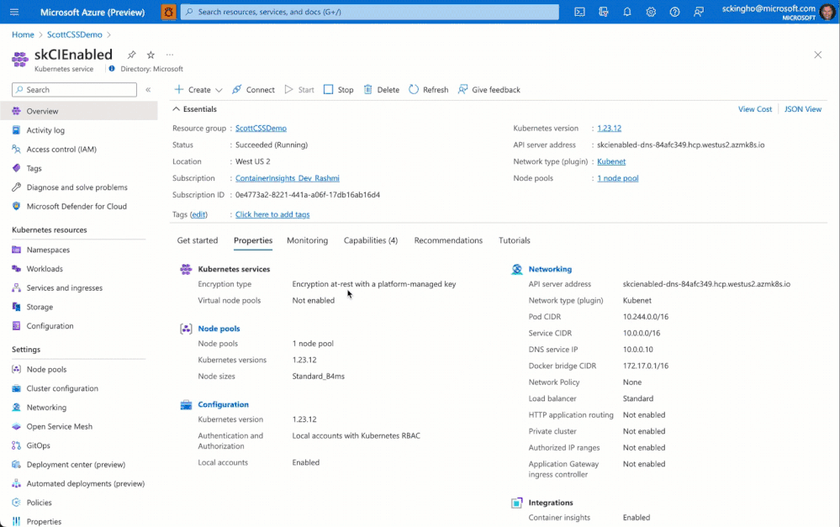
Task: Open the Capabilities (4) tab
Action: (x=371, y=240)
